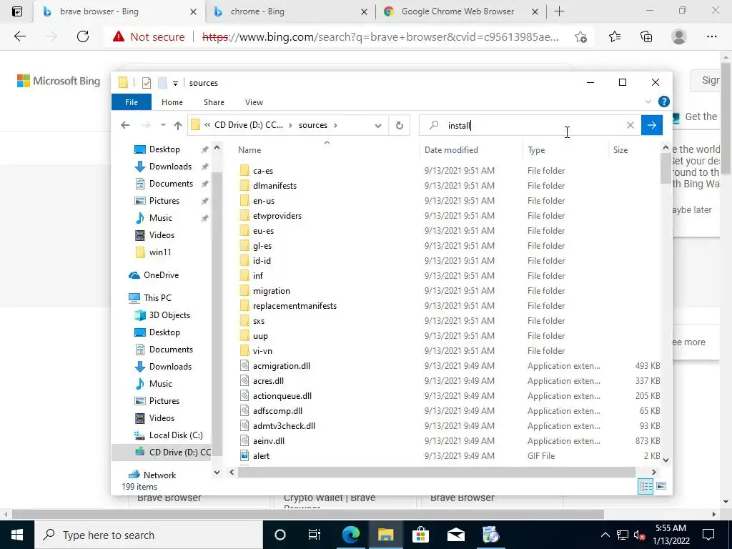Viewport: 732px width, 549px height.
Task: Open Edge favorites list
Action: pos(615,36)
